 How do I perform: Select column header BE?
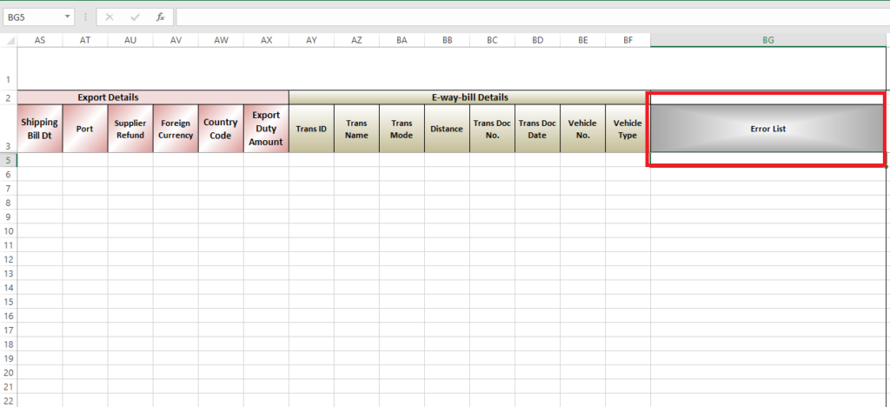point(583,40)
